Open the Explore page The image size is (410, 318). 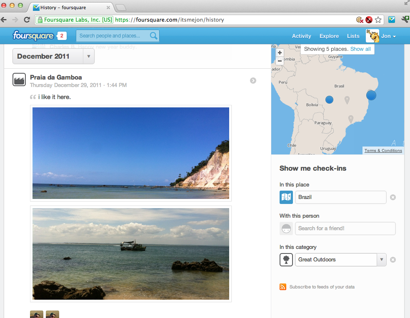[329, 36]
